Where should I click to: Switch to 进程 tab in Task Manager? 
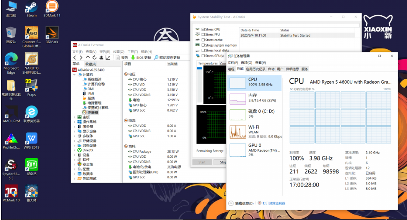click(231, 69)
